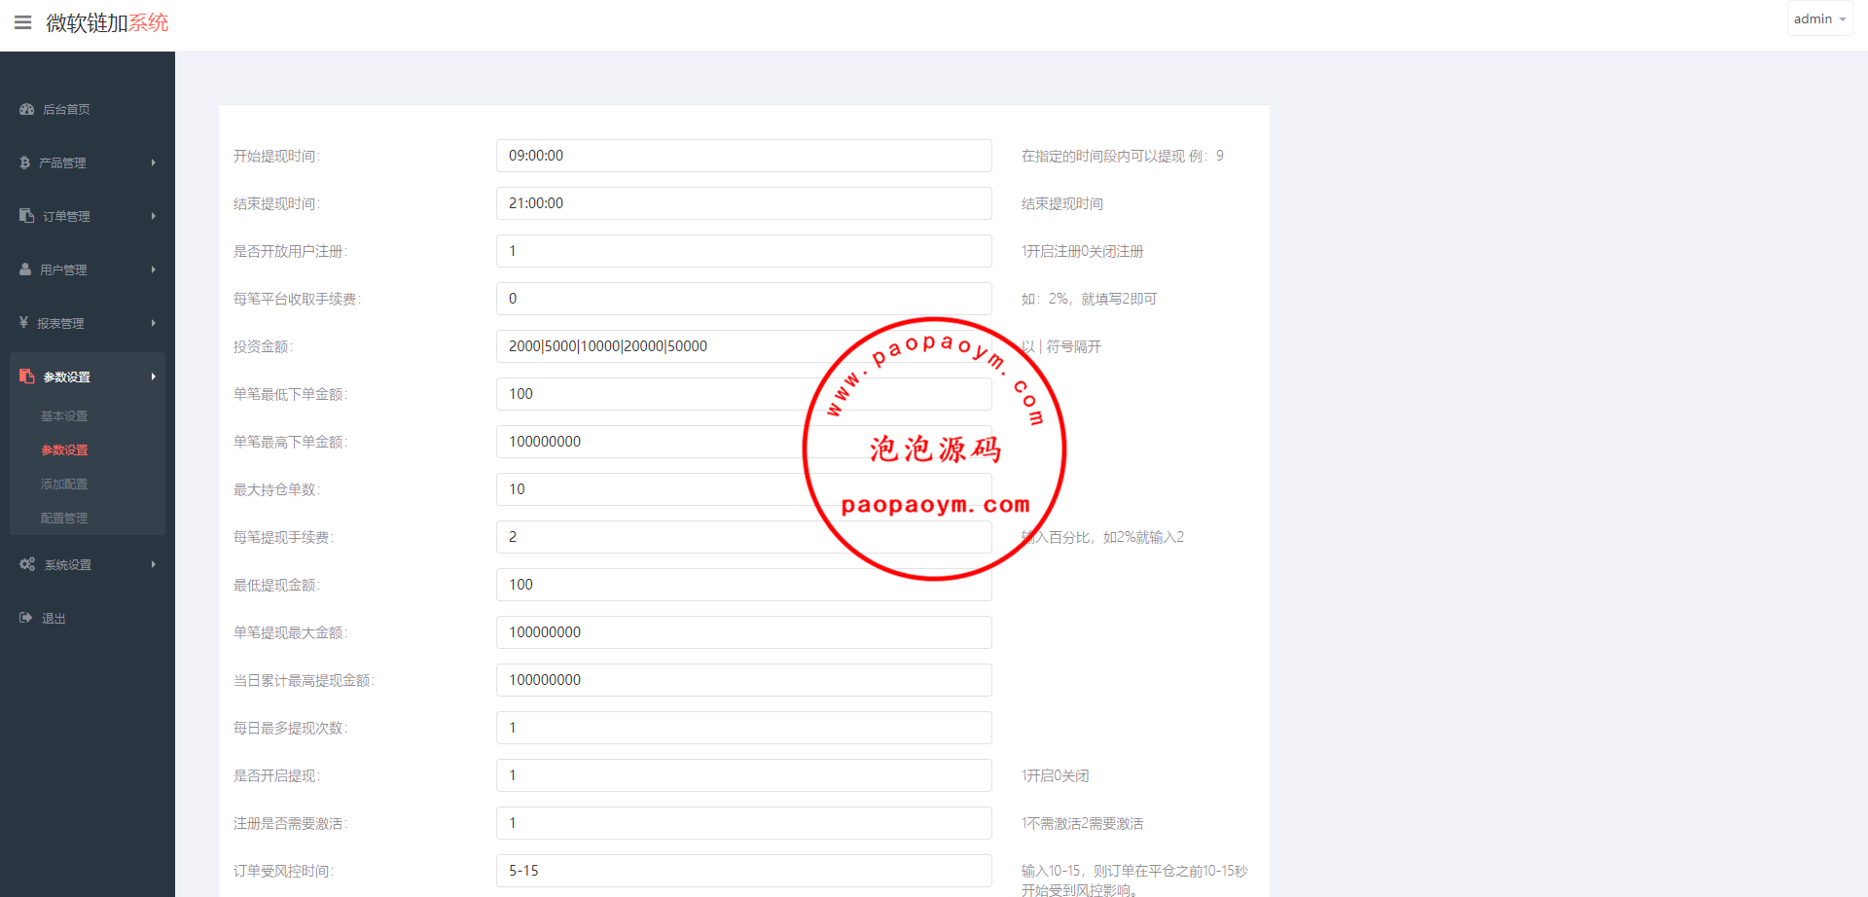Click the logout icon beside 退出

click(x=26, y=618)
